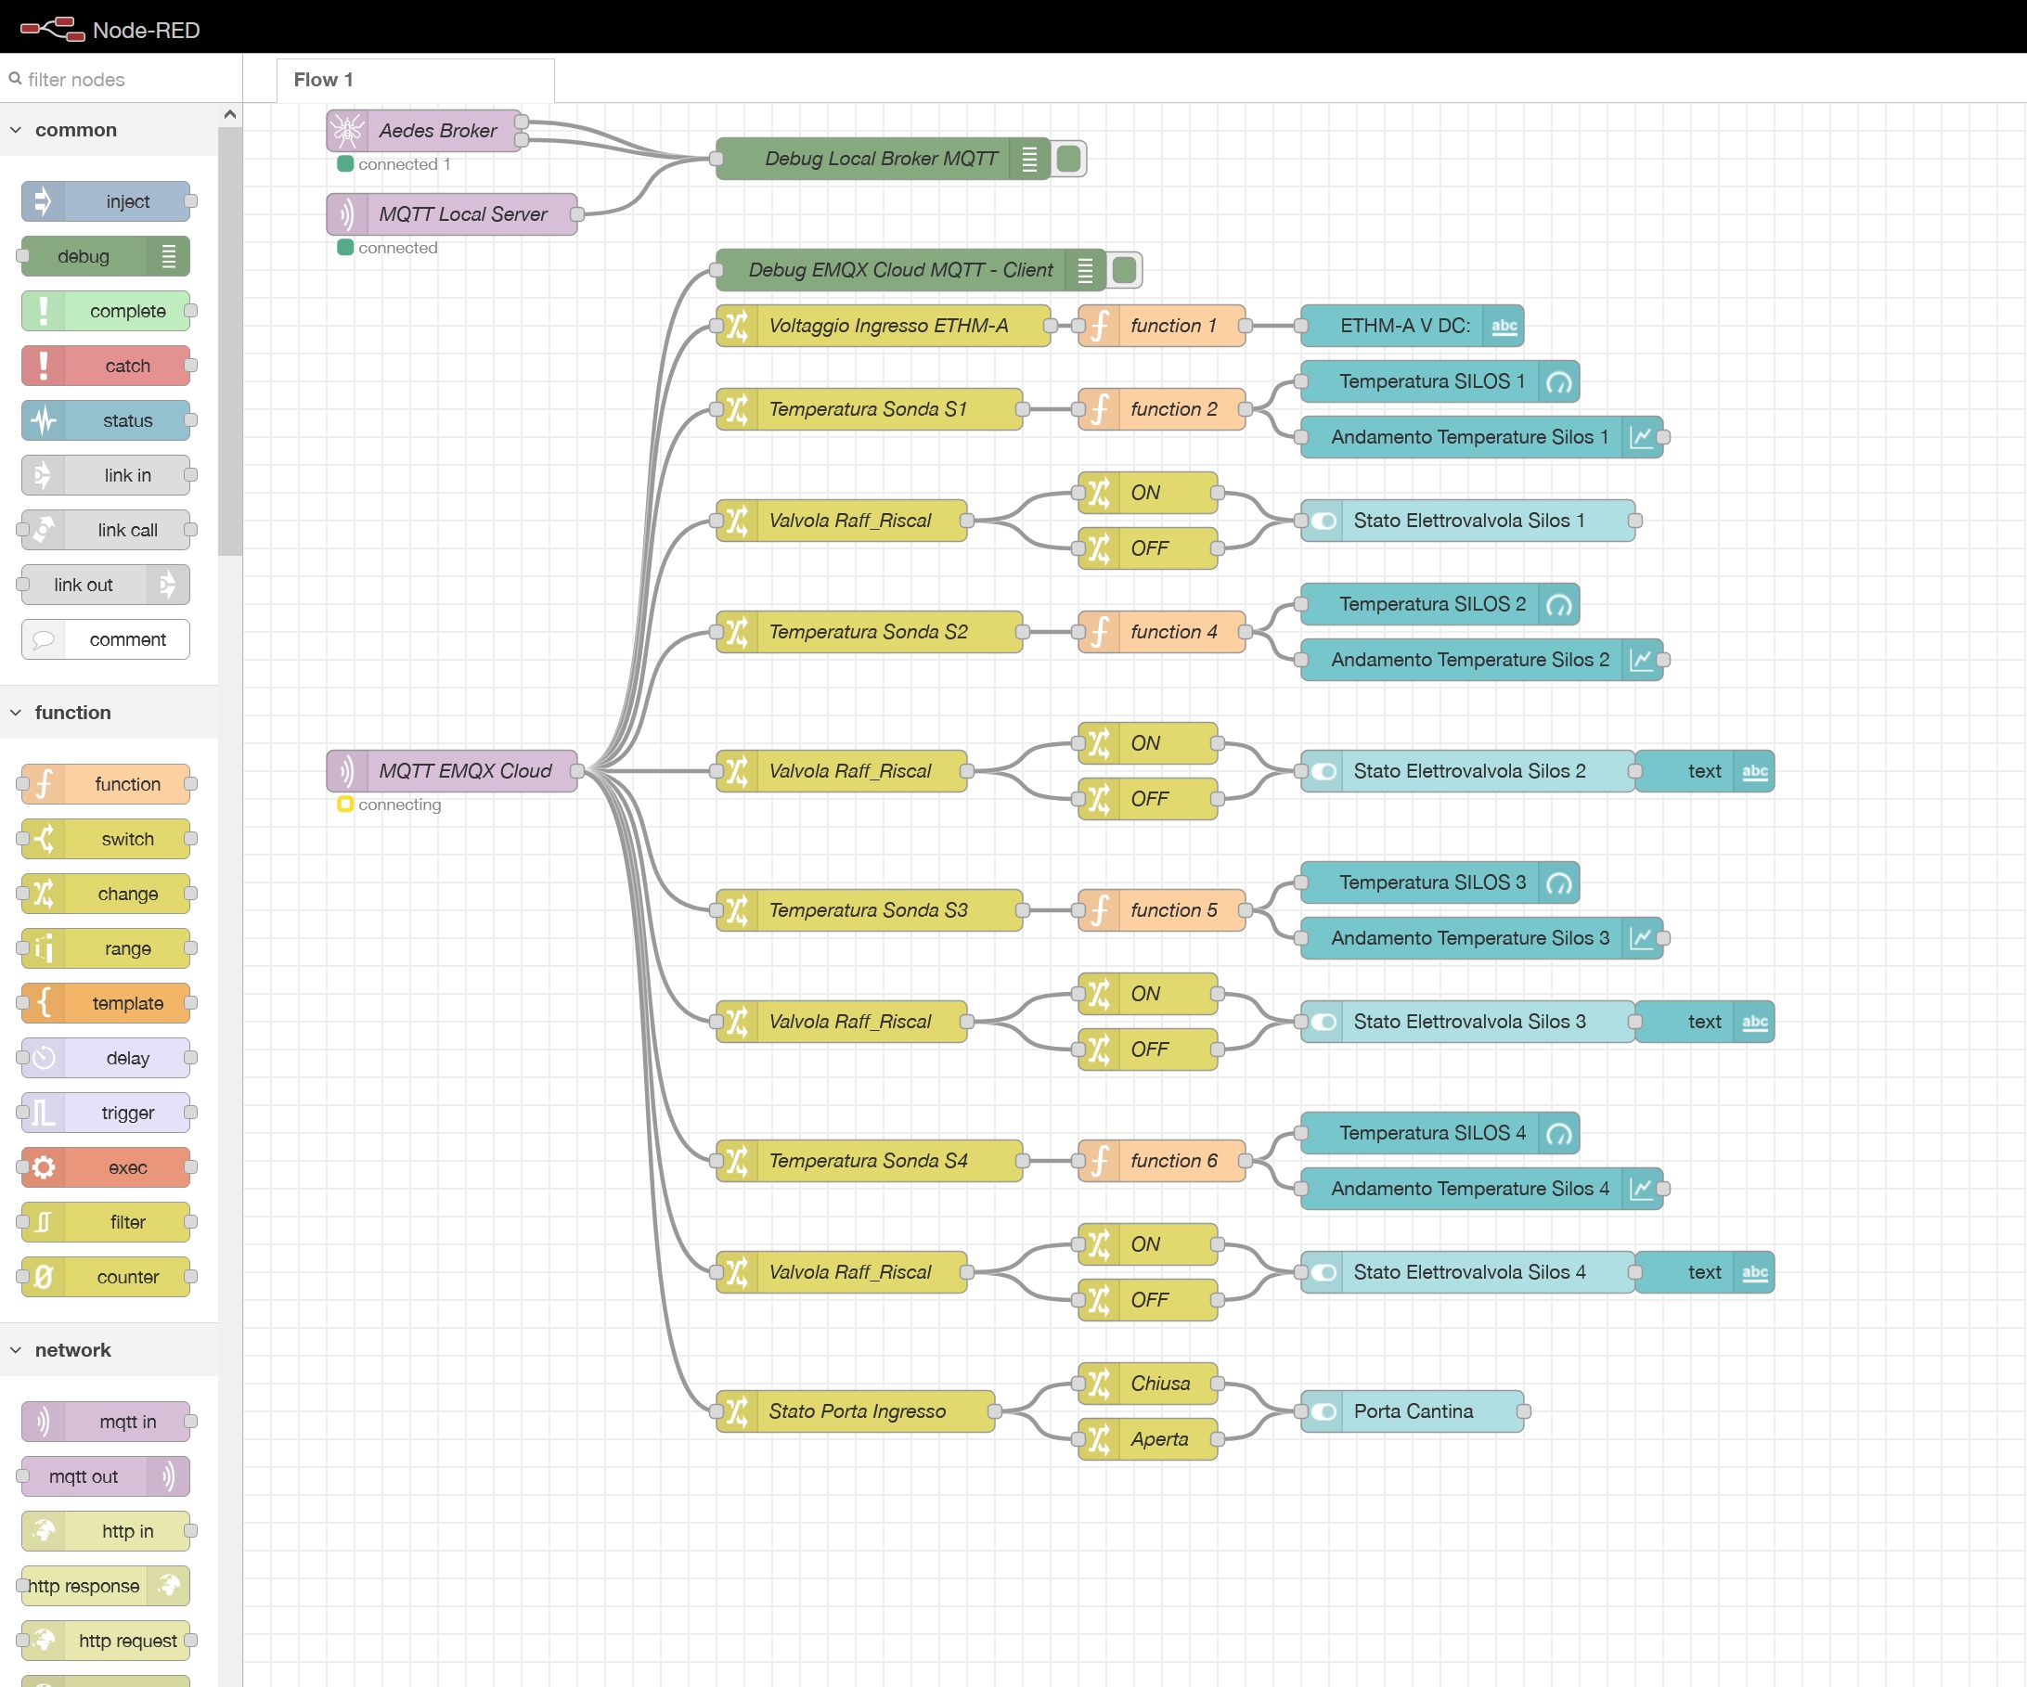The image size is (2027, 1687).
Task: Select Stato Elettrovalvola Silos 4 switch node
Action: pos(1468,1271)
